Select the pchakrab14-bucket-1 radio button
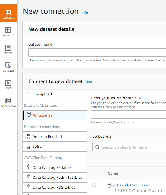 [x=94, y=185]
